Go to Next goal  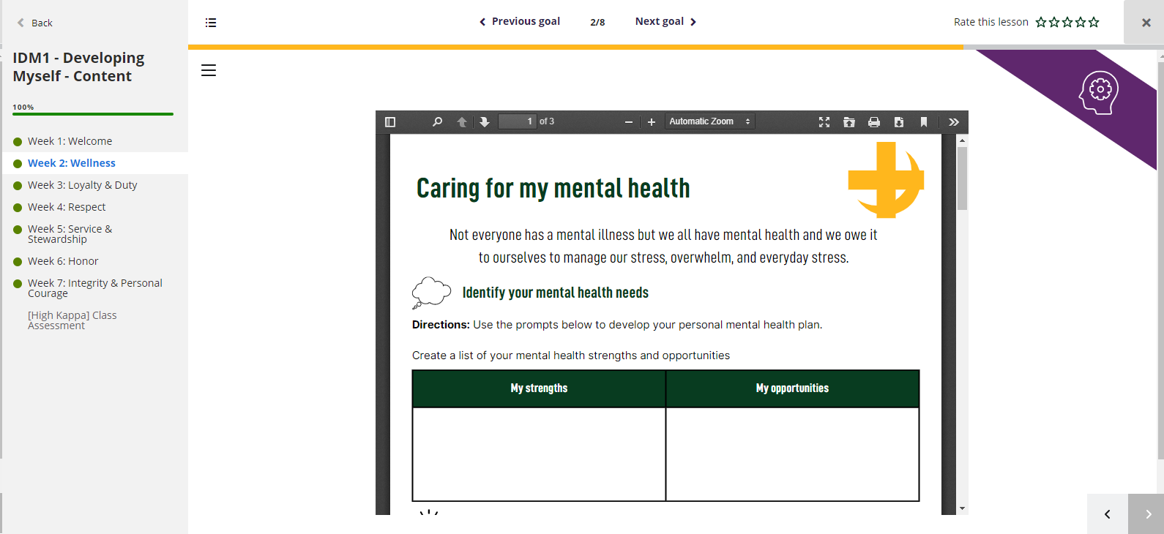665,21
